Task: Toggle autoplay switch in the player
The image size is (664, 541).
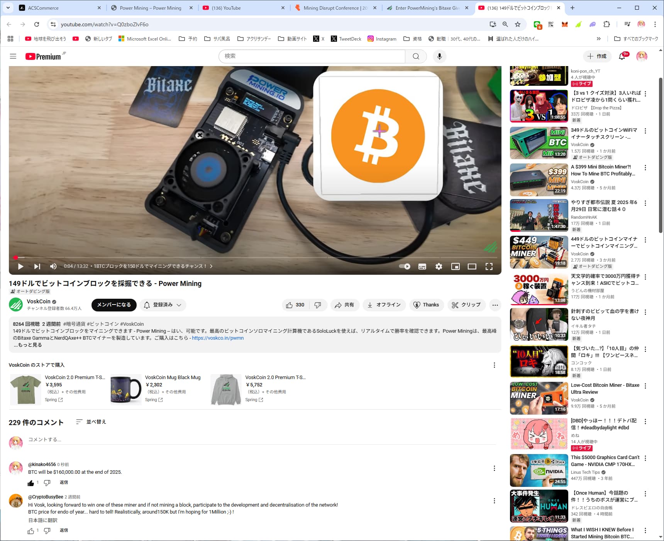Action: click(x=405, y=267)
